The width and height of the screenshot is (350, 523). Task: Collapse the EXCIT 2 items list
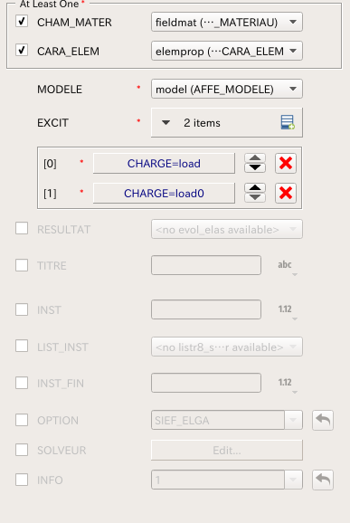(166, 123)
